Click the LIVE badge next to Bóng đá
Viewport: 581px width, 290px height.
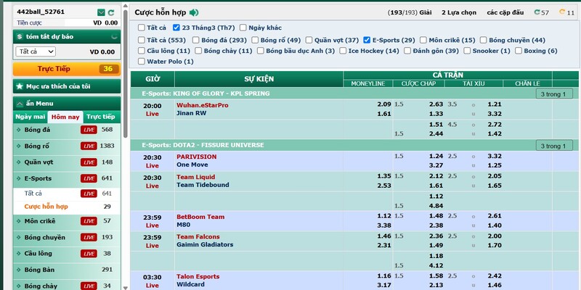pyautogui.click(x=89, y=130)
